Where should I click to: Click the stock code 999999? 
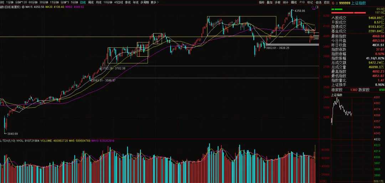click(345, 3)
